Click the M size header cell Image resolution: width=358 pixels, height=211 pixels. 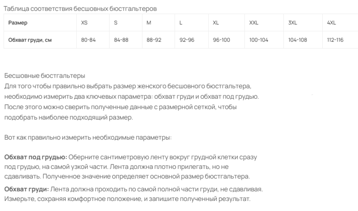coord(159,23)
